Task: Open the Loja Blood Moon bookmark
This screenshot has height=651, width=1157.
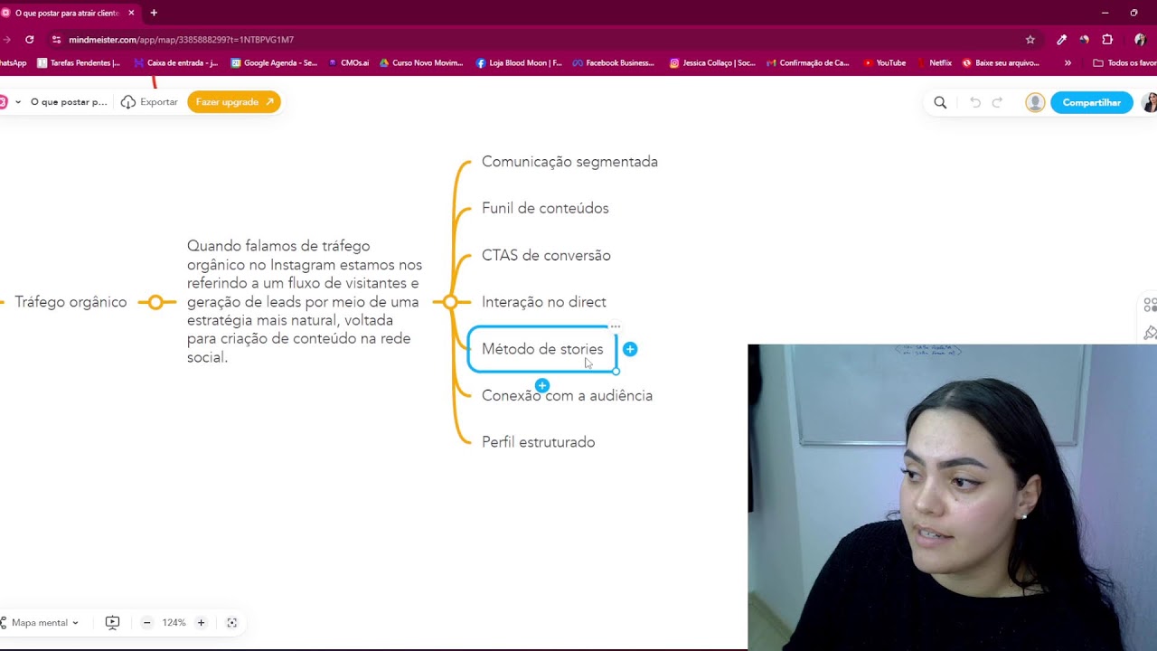Action: 519,63
